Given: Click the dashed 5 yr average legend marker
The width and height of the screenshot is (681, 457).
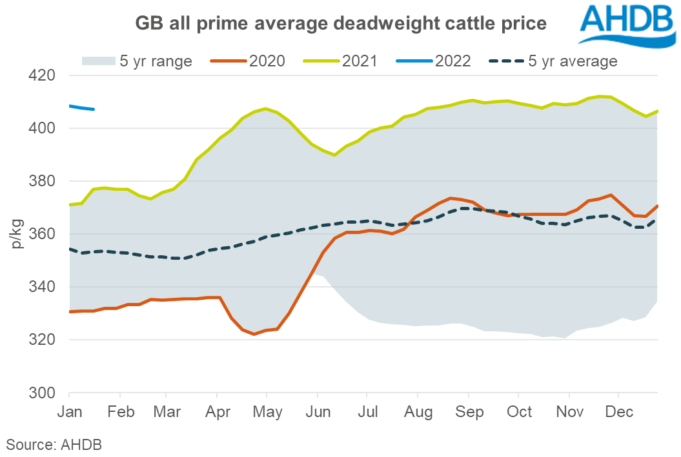Looking at the screenshot, I should pos(508,61).
